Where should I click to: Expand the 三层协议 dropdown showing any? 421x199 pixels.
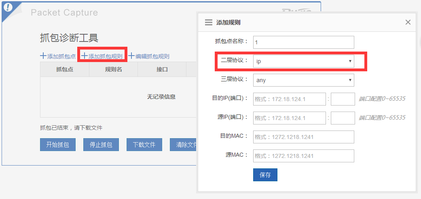click(x=303, y=80)
